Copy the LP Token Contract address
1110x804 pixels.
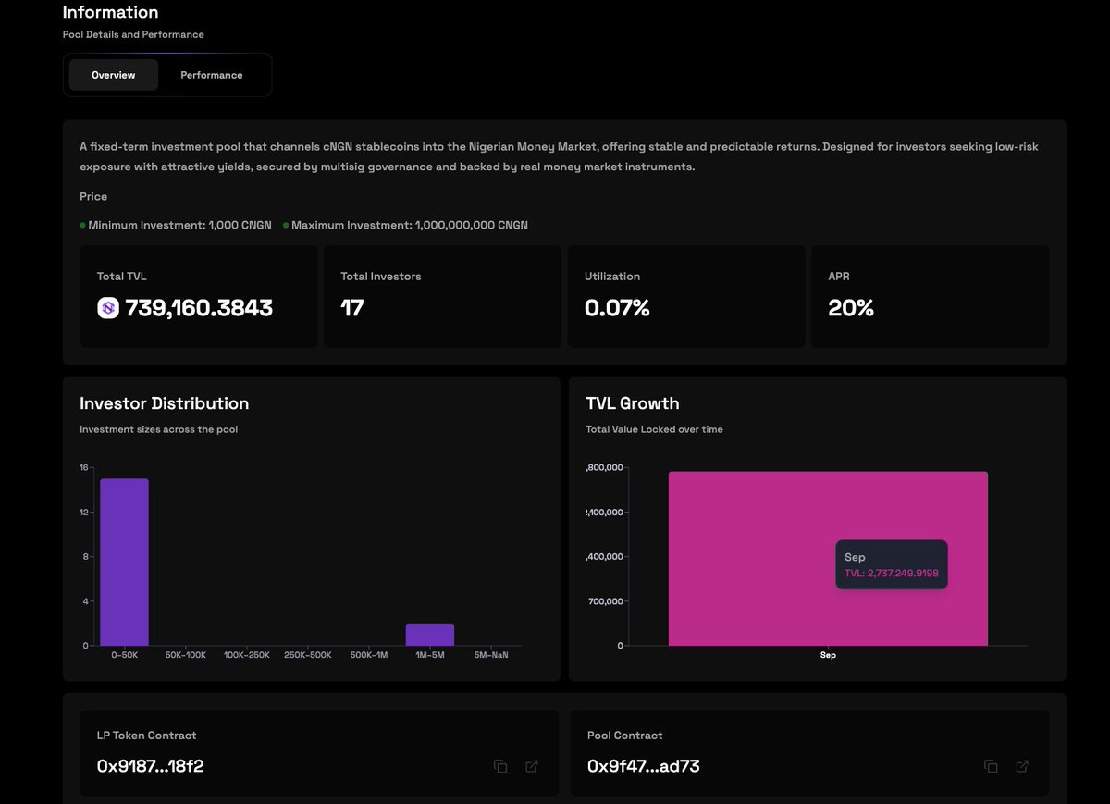pos(500,766)
